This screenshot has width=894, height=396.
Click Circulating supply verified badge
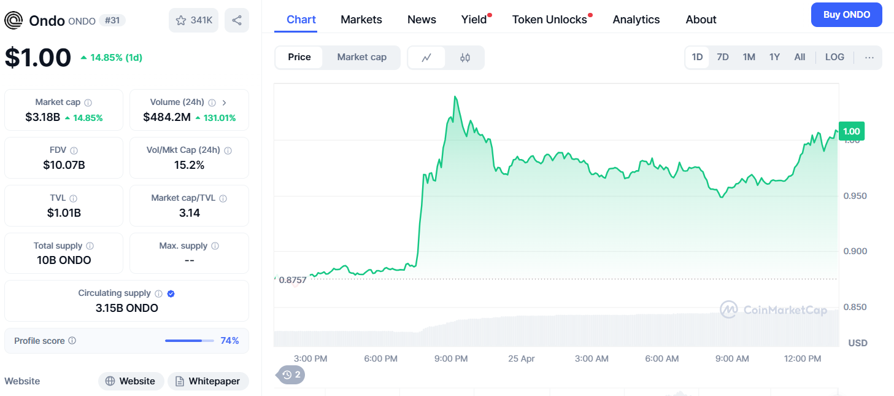(x=171, y=293)
